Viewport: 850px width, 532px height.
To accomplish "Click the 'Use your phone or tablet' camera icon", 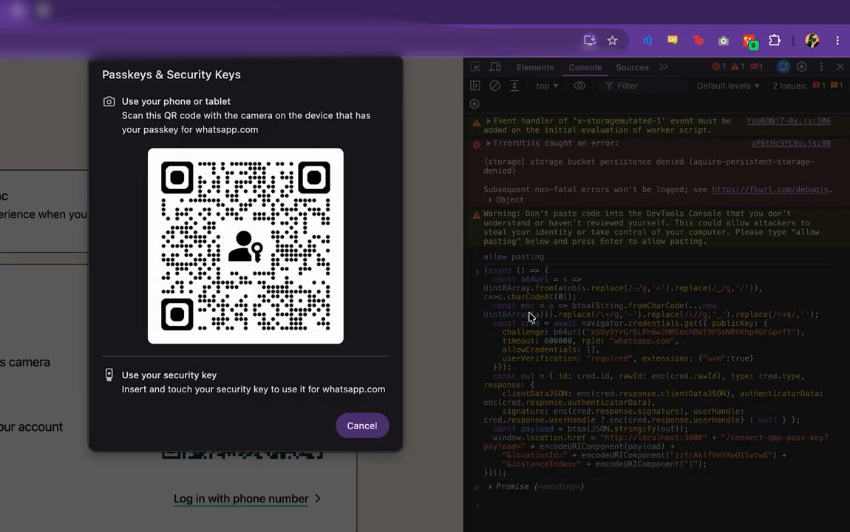I will pyautogui.click(x=109, y=101).
